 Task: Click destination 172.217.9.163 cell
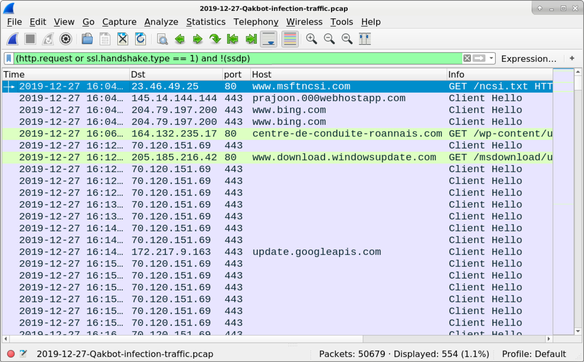click(x=171, y=252)
